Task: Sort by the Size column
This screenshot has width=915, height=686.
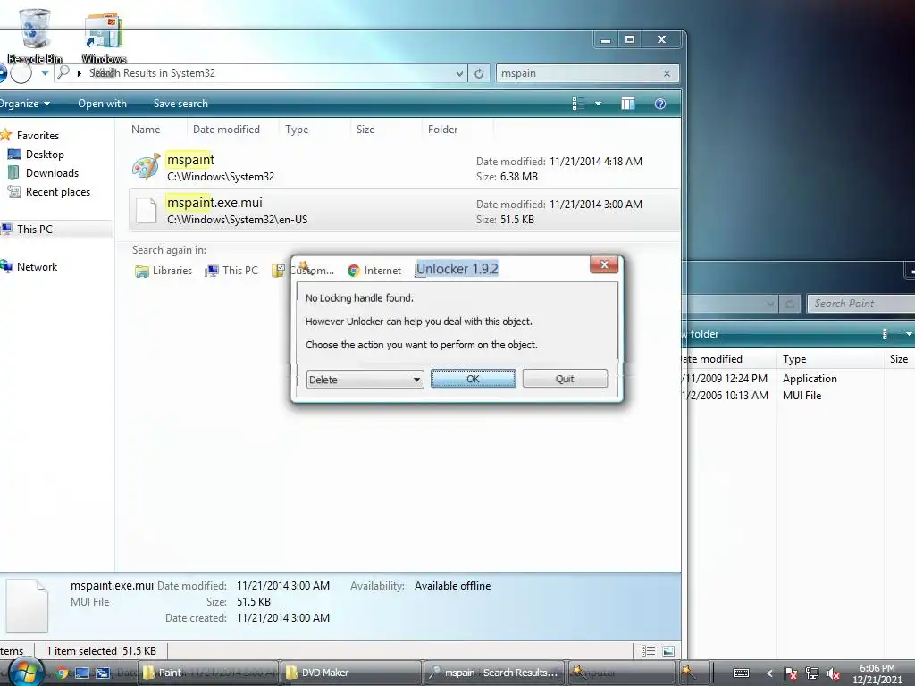Action: tap(365, 130)
